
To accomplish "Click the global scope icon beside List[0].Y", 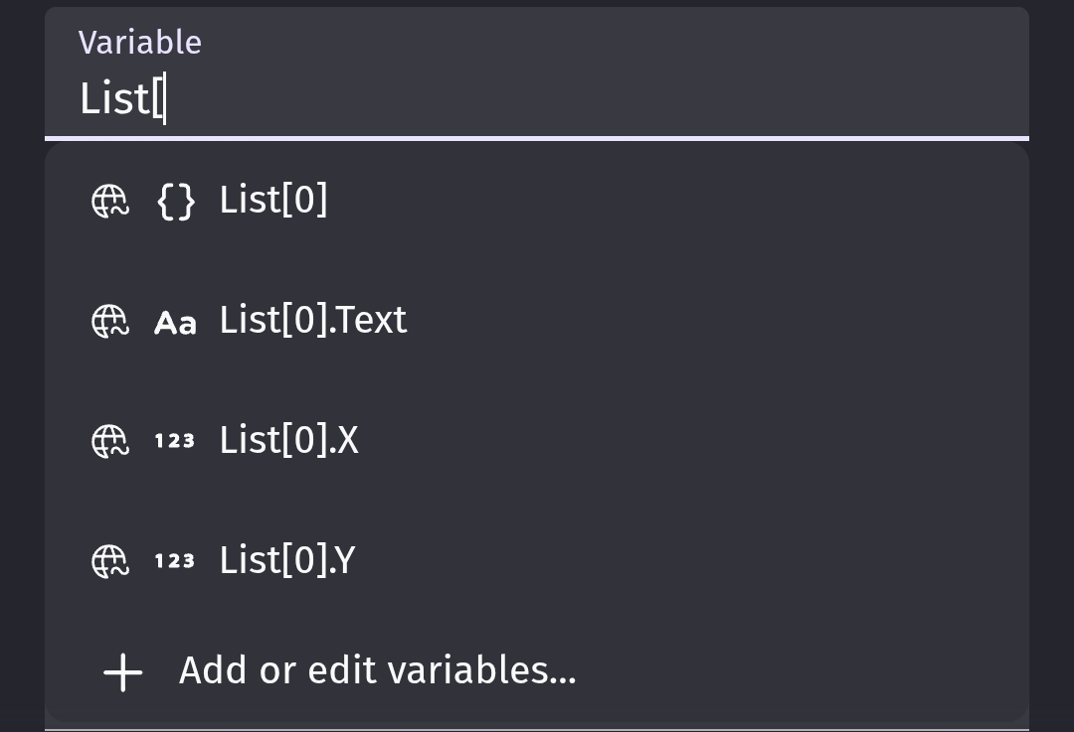I will [x=110, y=561].
